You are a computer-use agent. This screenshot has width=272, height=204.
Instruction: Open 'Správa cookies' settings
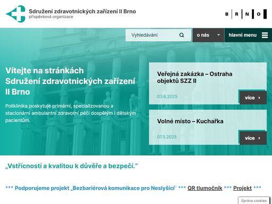point(254,200)
